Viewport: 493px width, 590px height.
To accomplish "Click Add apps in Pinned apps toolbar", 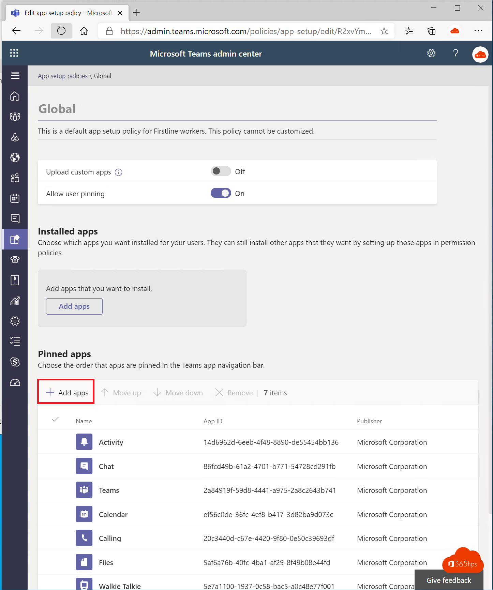I will pyautogui.click(x=67, y=393).
